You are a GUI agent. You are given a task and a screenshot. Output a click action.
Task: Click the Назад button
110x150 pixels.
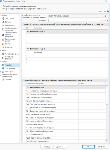tap(47, 147)
